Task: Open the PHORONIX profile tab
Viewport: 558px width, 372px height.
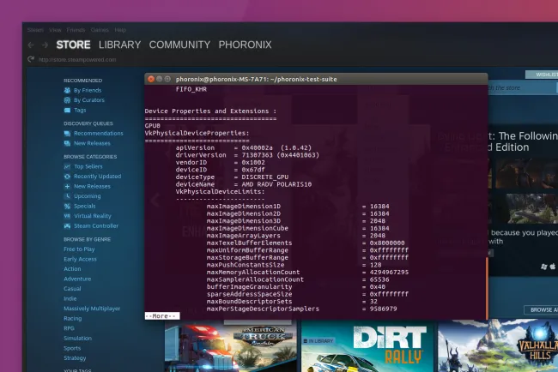Action: 245,45
